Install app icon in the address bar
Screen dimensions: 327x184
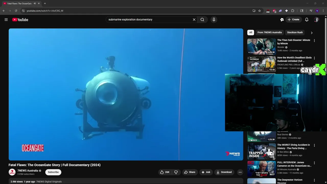tap(254, 11)
